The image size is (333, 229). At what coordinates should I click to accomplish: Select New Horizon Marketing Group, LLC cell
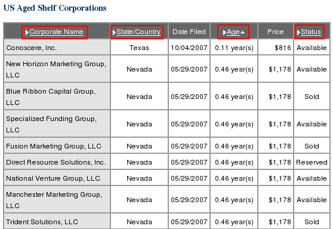click(x=57, y=69)
